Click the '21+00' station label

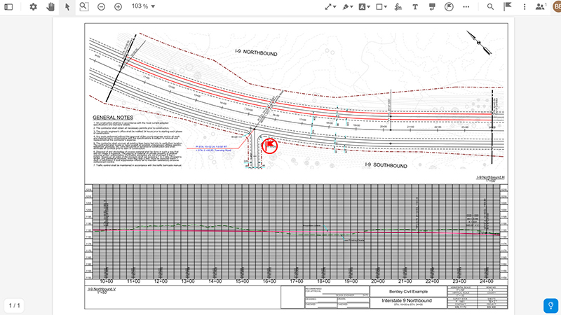tap(405, 281)
